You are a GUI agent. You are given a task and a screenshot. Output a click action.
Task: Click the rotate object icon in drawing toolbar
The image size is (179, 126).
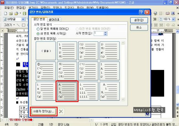click(168, 25)
